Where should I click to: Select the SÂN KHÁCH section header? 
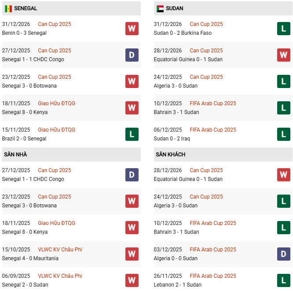(170, 155)
